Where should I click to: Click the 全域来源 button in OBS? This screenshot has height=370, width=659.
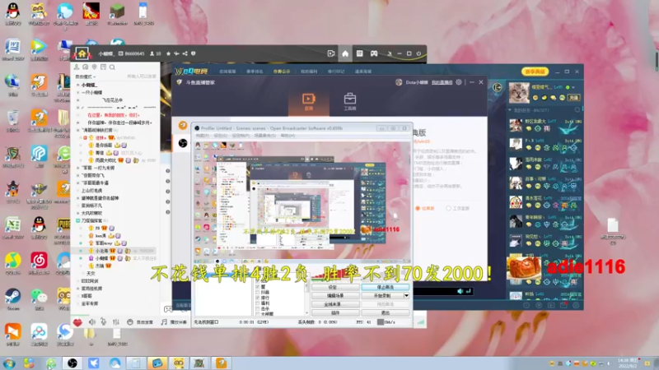[335, 304]
